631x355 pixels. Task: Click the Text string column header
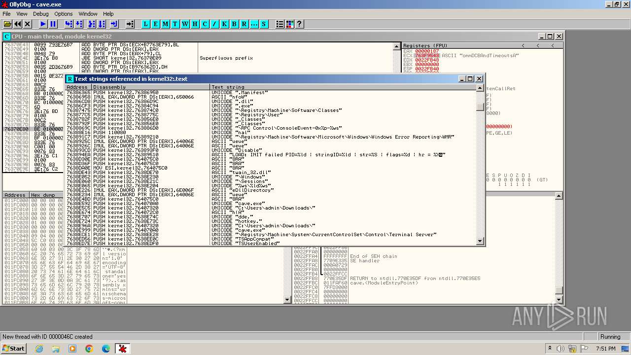point(343,87)
